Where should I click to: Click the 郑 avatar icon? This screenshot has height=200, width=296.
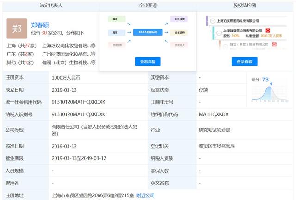click(x=17, y=29)
